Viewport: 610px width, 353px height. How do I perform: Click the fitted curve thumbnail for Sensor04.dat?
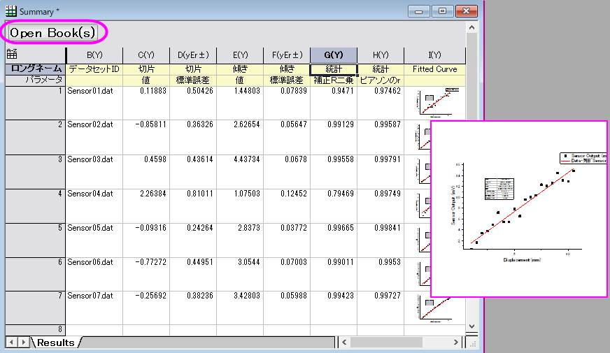424,206
